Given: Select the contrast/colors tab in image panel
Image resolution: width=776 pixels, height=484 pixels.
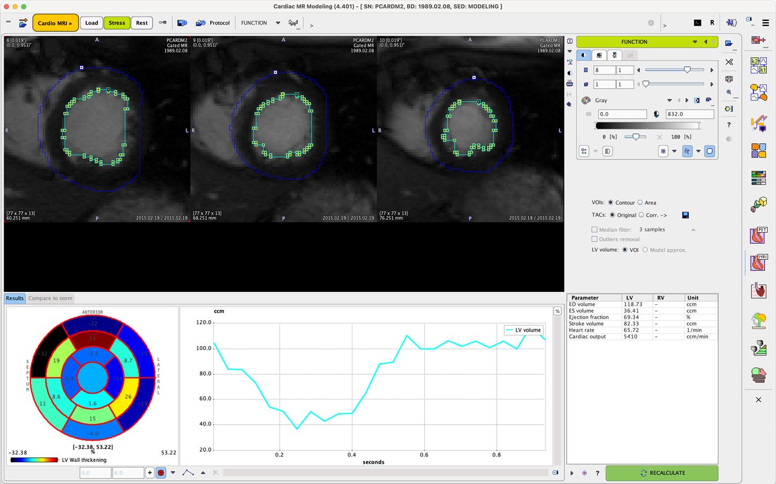Looking at the screenshot, I should point(584,55).
